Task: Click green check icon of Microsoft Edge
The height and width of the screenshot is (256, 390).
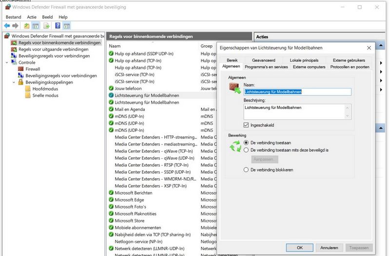Action: point(111,200)
